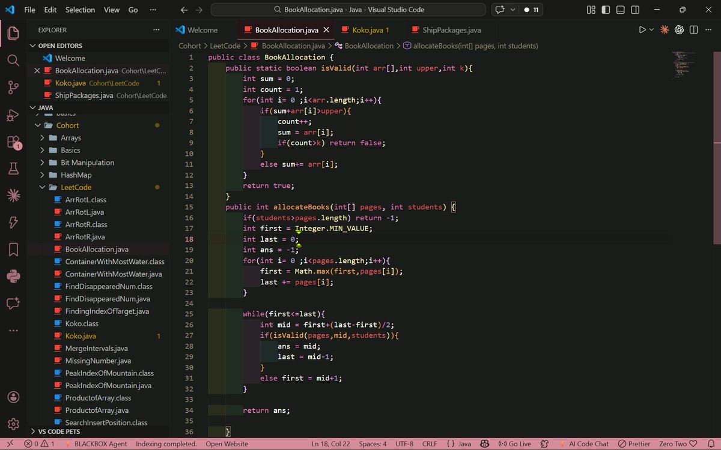Expand the HashMap folder
721x450 pixels.
[76, 175]
